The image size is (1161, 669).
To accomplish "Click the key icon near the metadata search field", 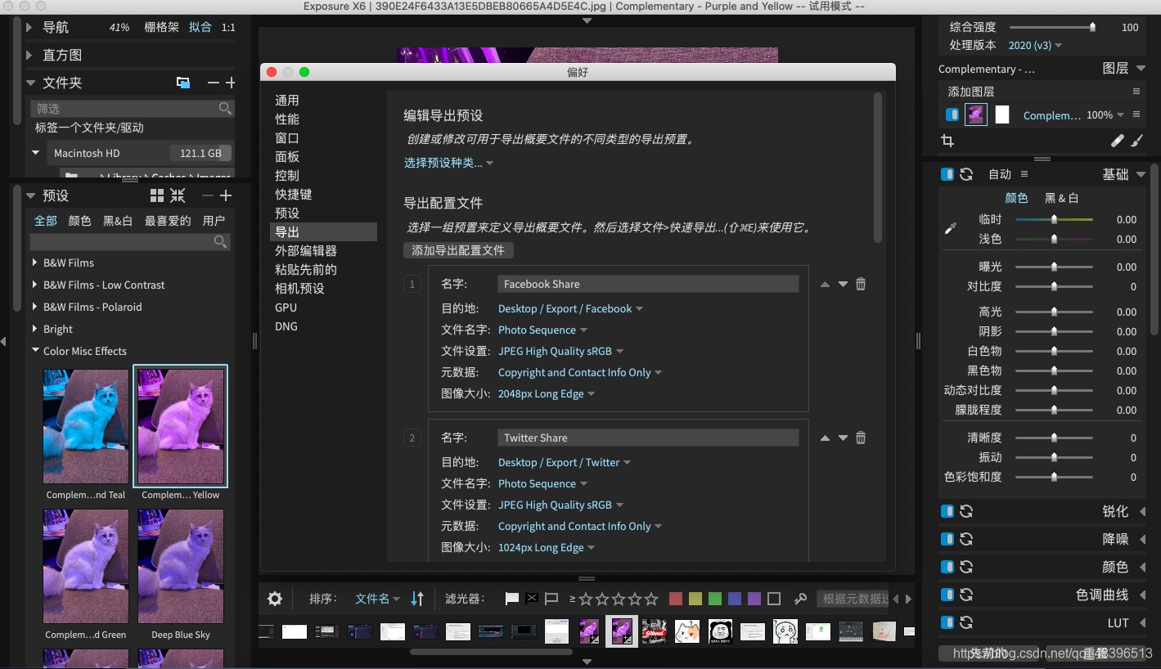I will [x=800, y=598].
